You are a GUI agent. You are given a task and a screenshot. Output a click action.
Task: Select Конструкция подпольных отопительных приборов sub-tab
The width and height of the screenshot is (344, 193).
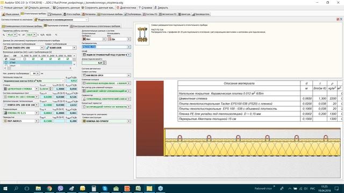pyautogui.click(x=95, y=26)
